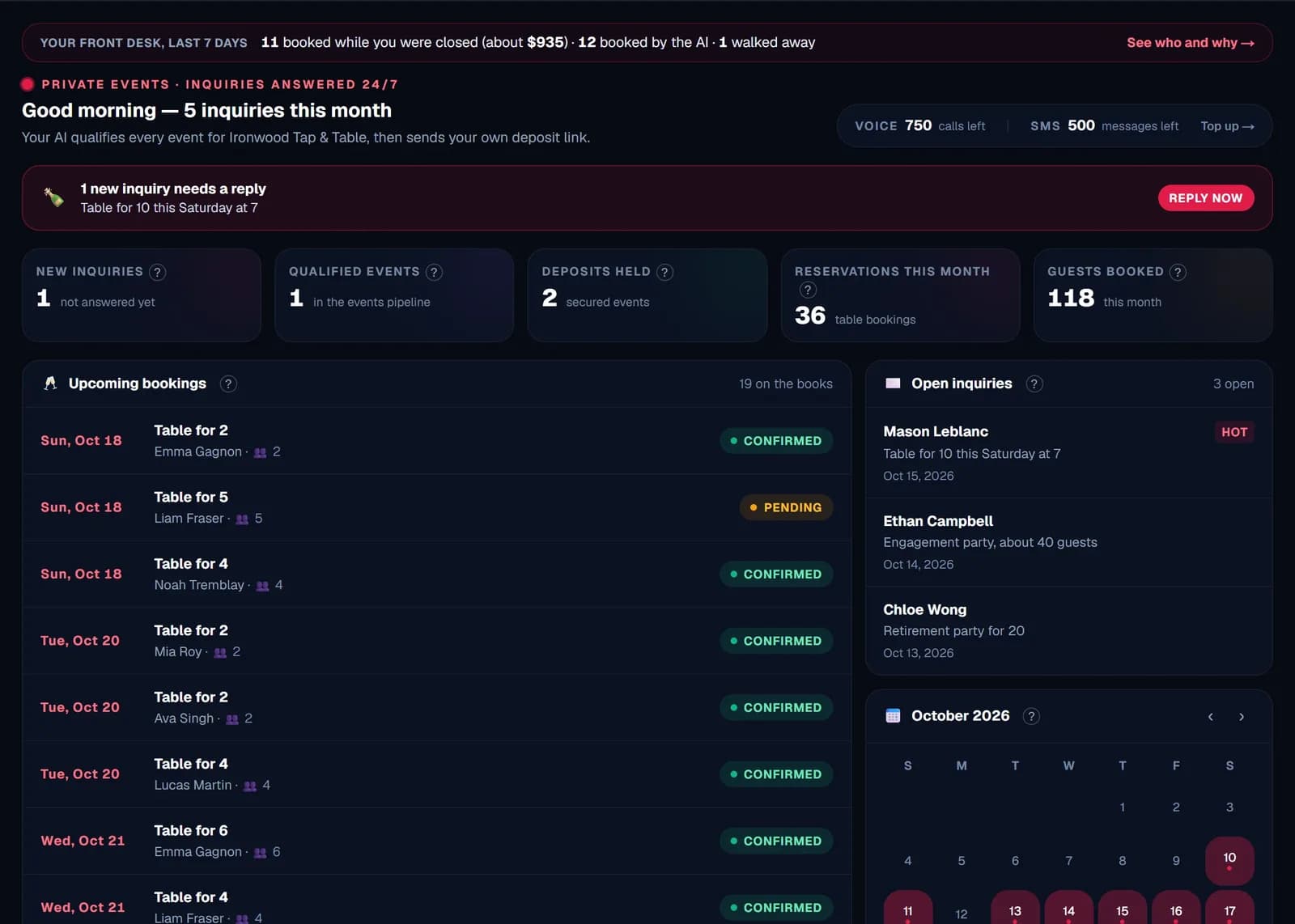Click the HOT badge on Mason Leblanc
This screenshot has width=1295, height=924.
[1234, 432]
